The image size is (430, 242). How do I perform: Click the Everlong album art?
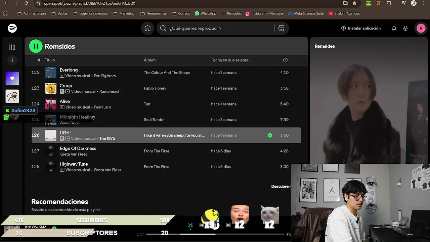[51, 73]
